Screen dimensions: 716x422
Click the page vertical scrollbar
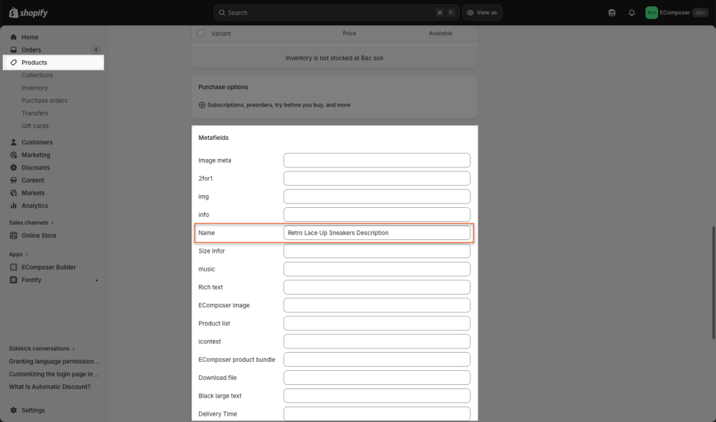(x=713, y=280)
